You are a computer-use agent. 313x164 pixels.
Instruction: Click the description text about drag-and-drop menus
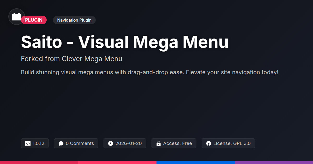point(149,72)
